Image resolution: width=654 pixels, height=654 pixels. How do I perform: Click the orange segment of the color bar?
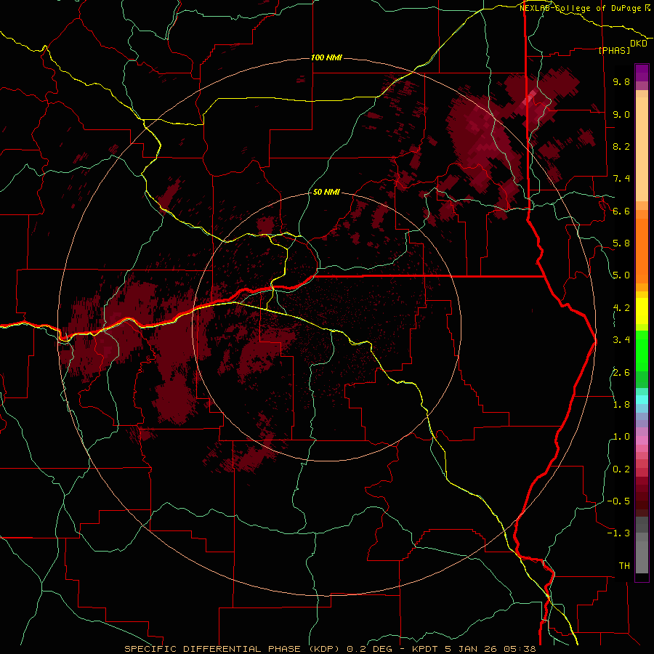(642, 250)
